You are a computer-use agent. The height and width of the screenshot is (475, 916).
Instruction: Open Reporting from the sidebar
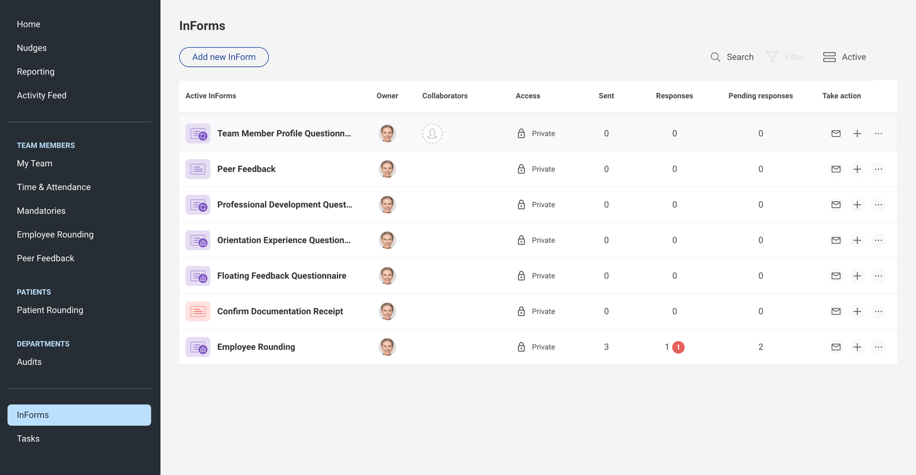coord(36,71)
